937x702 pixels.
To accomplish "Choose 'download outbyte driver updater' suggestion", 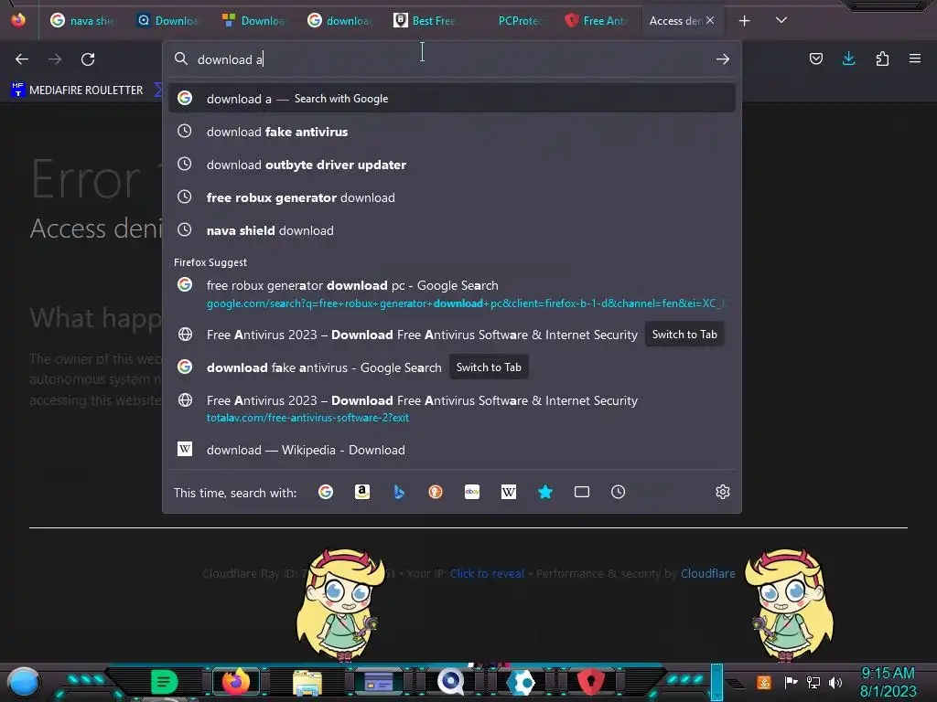I will 452,165.
